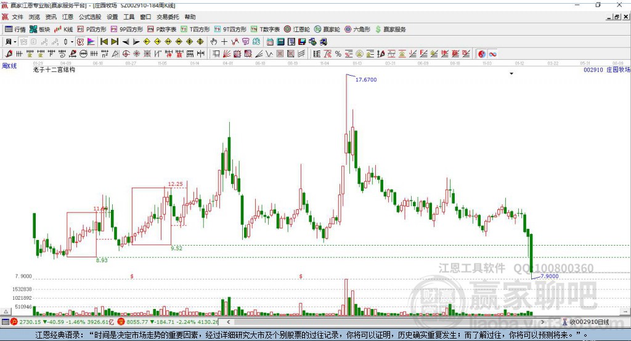Click the red floppy save icon
This screenshot has width=631, height=341.
[302, 42]
